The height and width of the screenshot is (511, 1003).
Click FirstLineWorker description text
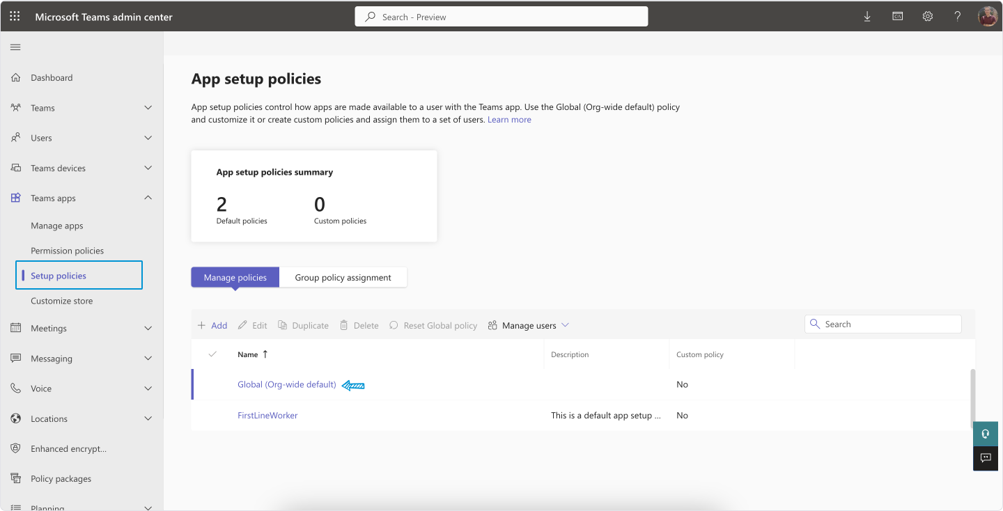coord(606,415)
